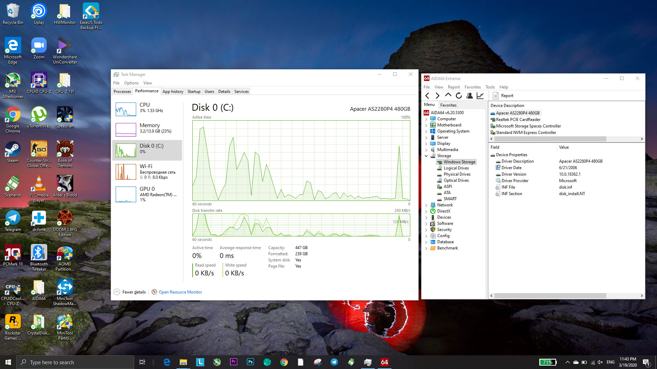Screen dimensions: 657x369
Task: Select GPU 0 in performance sidebar
Action: coord(147,194)
